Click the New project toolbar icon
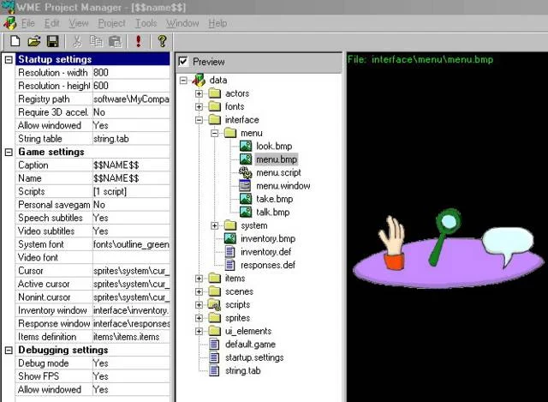548x402 pixels. (x=15, y=41)
